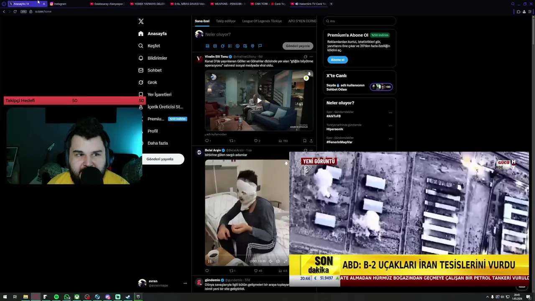The image size is (535, 301).
Task: Play the Viralin Elli Tonu video
Action: pyautogui.click(x=259, y=100)
